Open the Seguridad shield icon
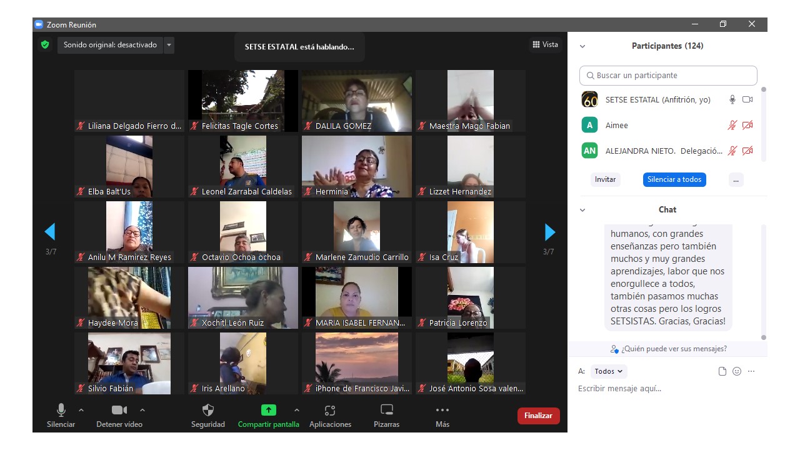 [x=208, y=411]
